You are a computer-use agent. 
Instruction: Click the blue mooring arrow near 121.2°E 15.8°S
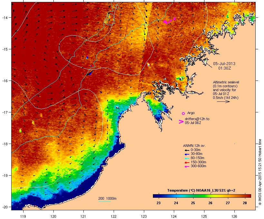pos(90,73)
